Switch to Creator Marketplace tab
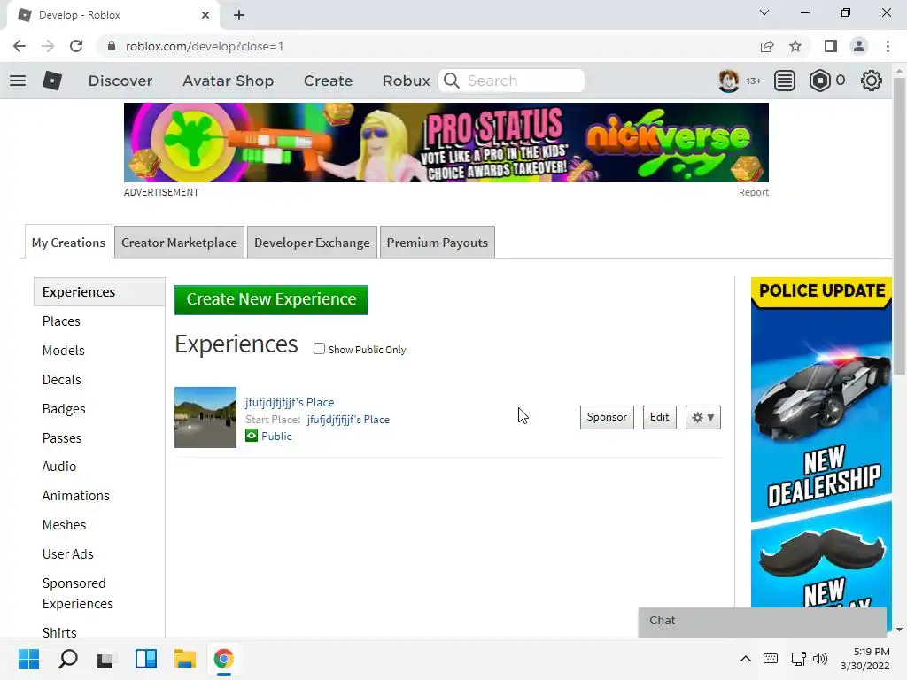This screenshot has height=680, width=907. (179, 243)
